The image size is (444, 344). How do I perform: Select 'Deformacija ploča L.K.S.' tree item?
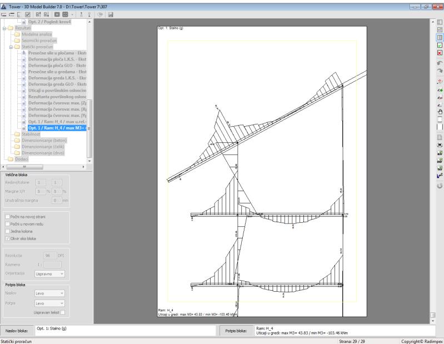tap(57, 59)
